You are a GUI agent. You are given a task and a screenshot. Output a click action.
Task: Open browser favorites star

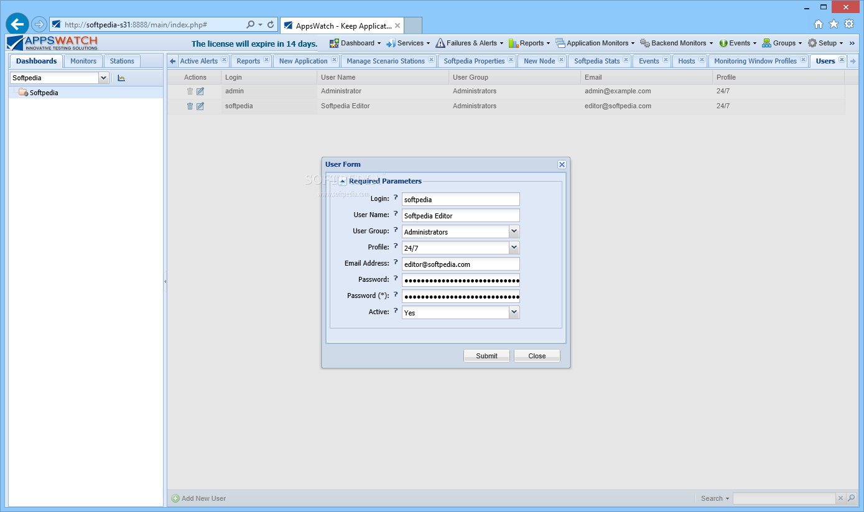(834, 24)
